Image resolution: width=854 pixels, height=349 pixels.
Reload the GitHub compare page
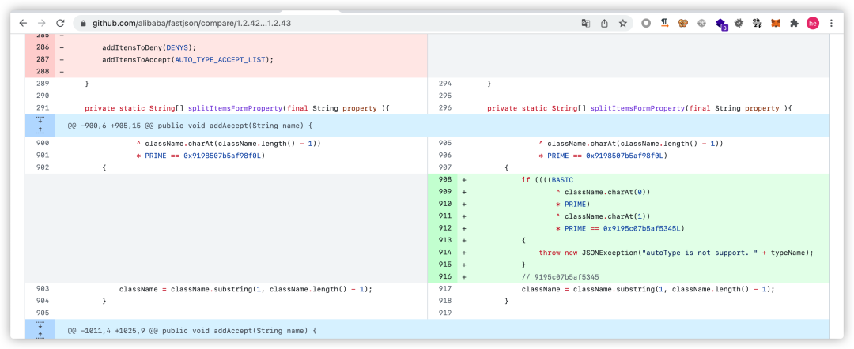click(x=60, y=24)
